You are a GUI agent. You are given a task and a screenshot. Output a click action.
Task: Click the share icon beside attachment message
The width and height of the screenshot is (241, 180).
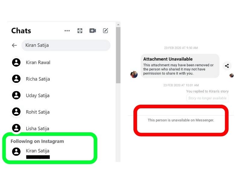pyautogui.click(x=227, y=66)
